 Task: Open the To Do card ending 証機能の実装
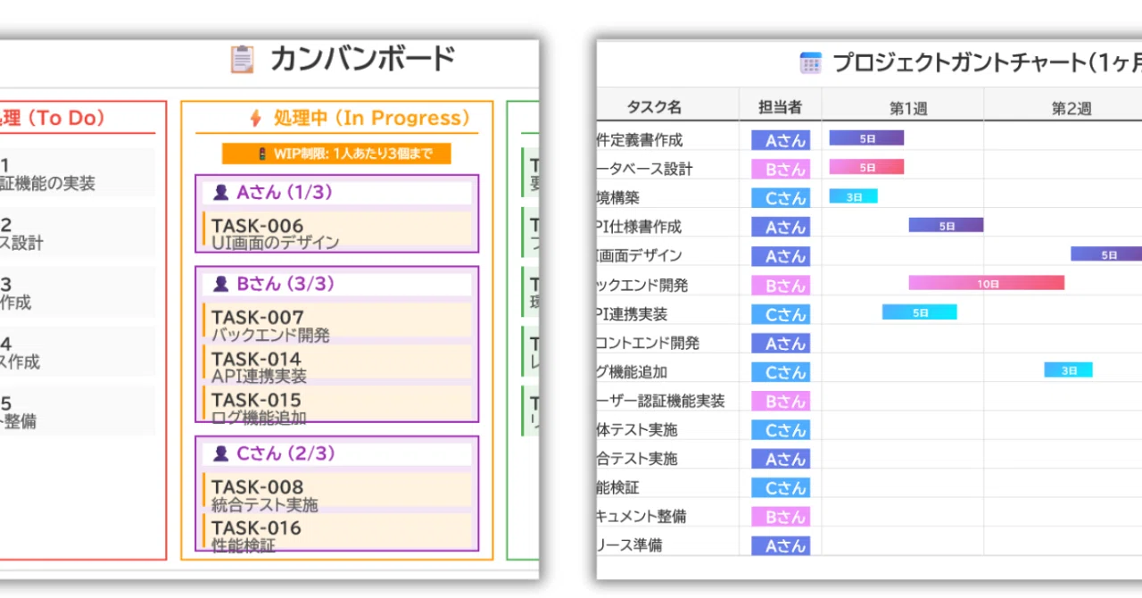77,173
